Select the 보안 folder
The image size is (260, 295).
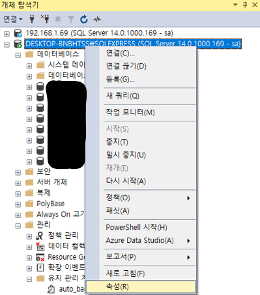tap(44, 172)
